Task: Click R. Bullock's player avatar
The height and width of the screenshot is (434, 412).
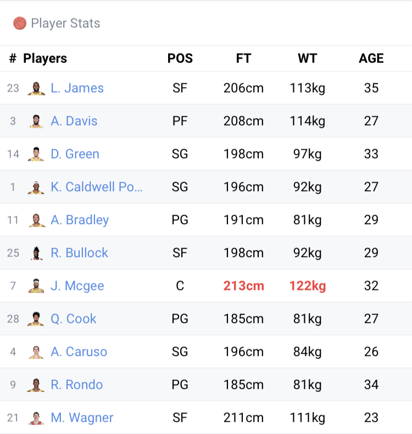Action: click(x=36, y=253)
